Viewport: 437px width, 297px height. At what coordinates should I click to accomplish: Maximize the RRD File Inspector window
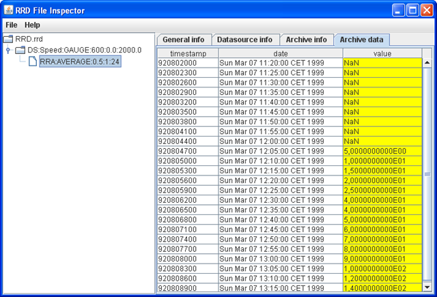[x=412, y=11]
